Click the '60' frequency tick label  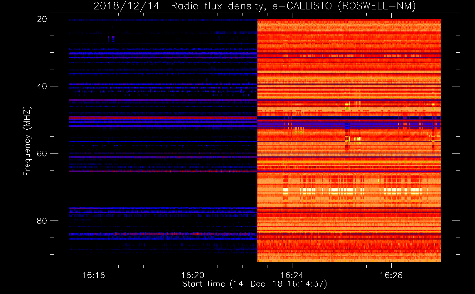click(42, 154)
